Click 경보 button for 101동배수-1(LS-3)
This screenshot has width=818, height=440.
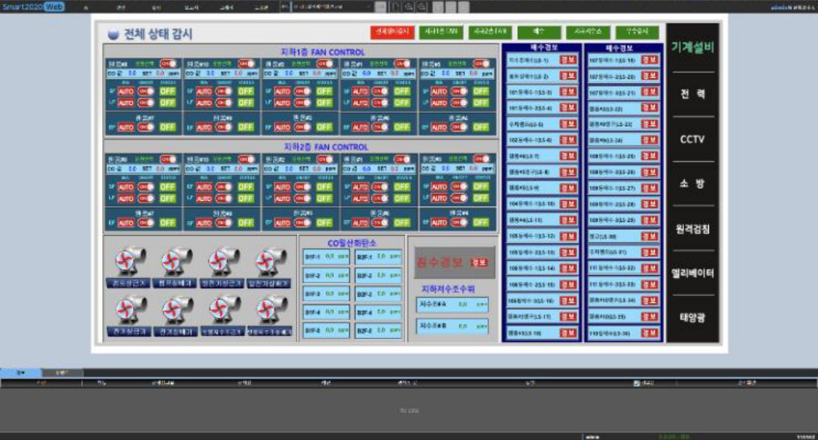(x=568, y=92)
